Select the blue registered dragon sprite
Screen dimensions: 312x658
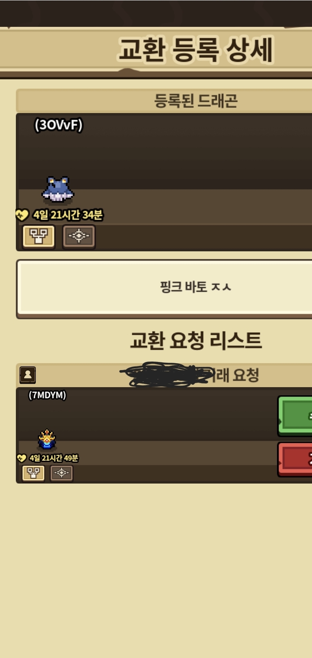[58, 189]
